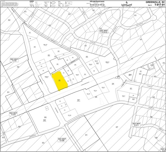Select parcel label "021-02"

[88, 94]
